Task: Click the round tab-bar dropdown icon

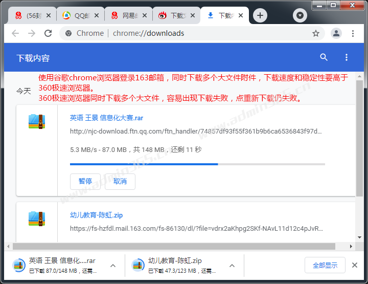Action: [x=300, y=15]
